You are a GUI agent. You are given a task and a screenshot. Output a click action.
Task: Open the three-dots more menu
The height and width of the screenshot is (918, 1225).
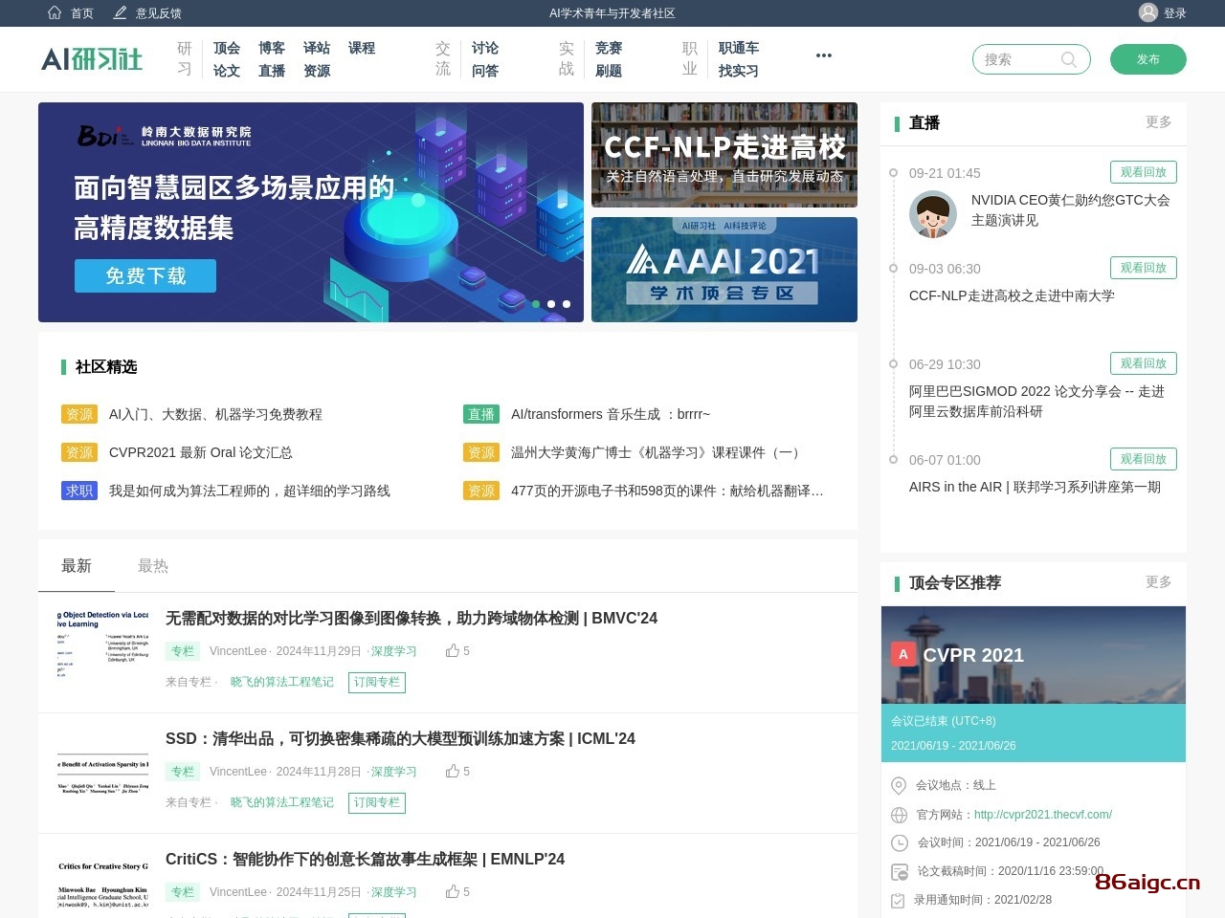coord(824,55)
